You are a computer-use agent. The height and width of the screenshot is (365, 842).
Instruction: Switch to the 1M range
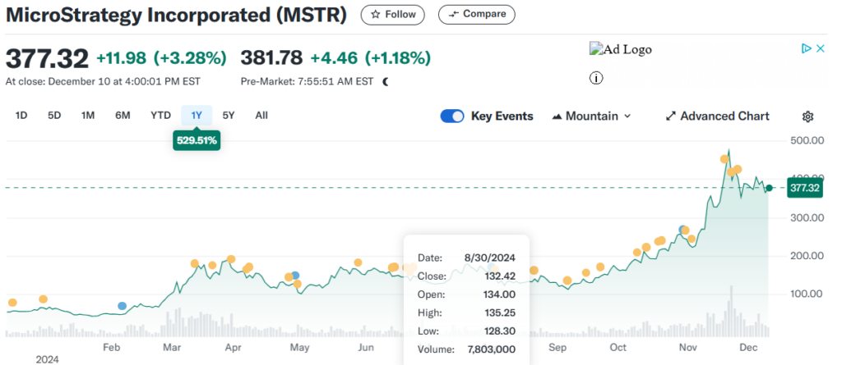tap(88, 115)
